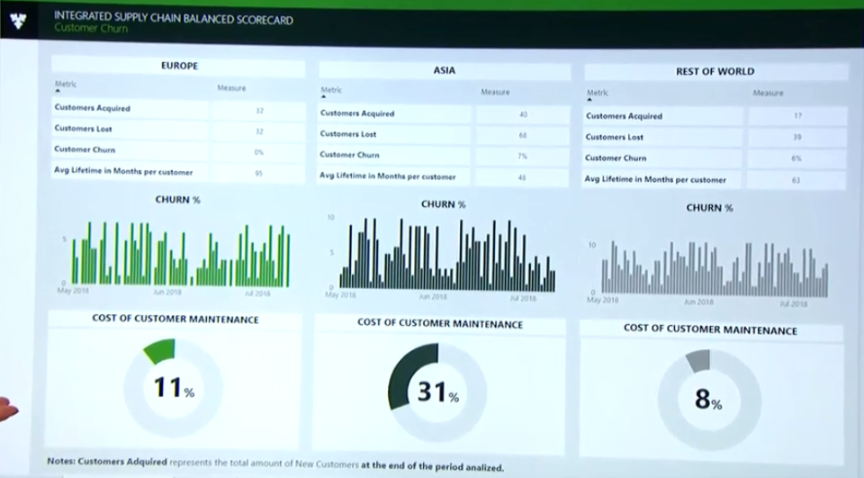Image resolution: width=864 pixels, height=478 pixels.
Task: Click the Measure header in Europe table
Action: [x=231, y=88]
